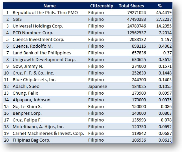Click the Unigrowth Development Corp. cell
Viewport: 182px width, 152px height.
click(x=44, y=60)
